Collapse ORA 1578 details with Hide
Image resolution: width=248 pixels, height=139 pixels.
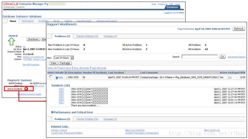click(60, 77)
